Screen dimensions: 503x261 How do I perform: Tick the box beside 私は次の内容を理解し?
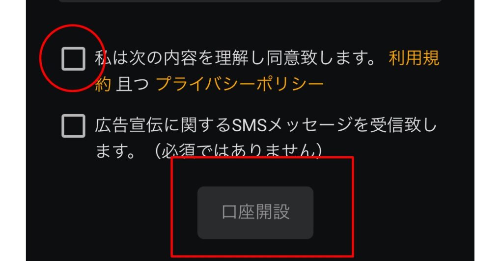click(74, 59)
